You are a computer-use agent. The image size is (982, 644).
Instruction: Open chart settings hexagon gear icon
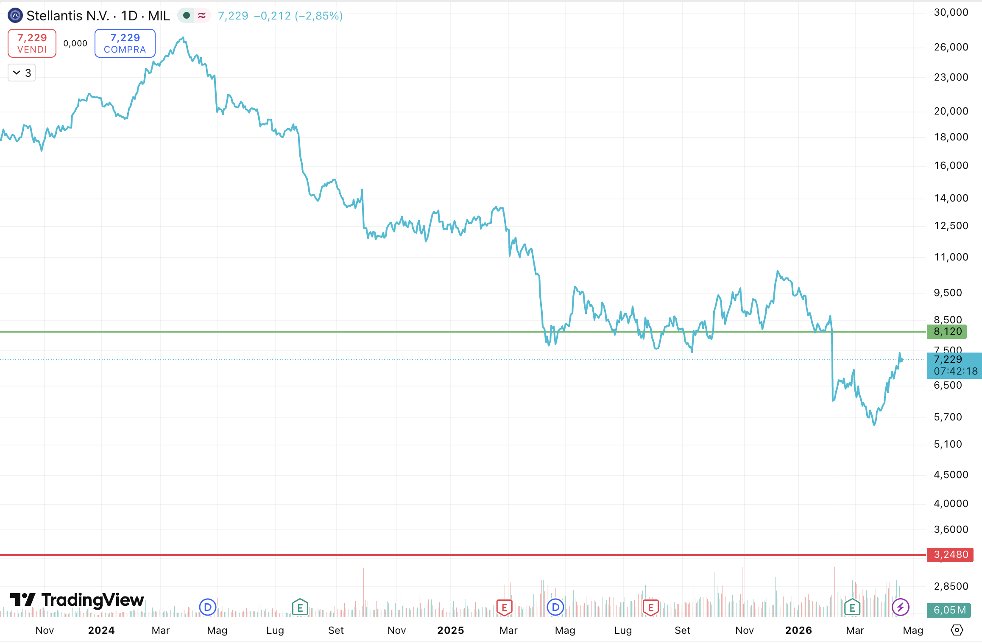(x=957, y=630)
